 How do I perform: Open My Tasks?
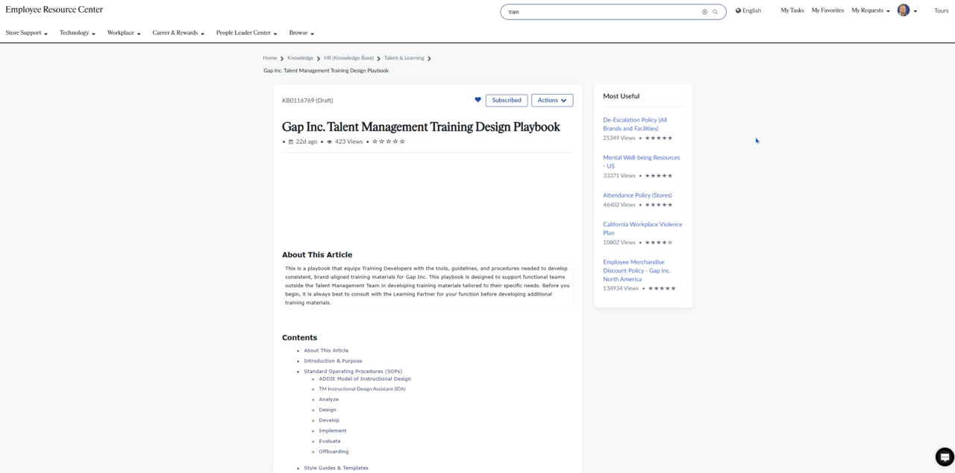[x=792, y=10]
